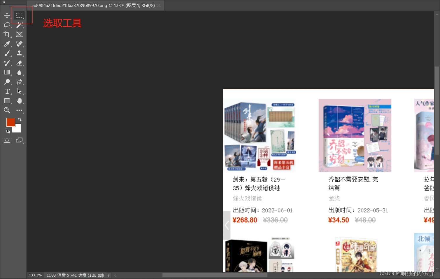440x279 pixels.
Task: Click the author name 龙柒
Action: (x=334, y=198)
